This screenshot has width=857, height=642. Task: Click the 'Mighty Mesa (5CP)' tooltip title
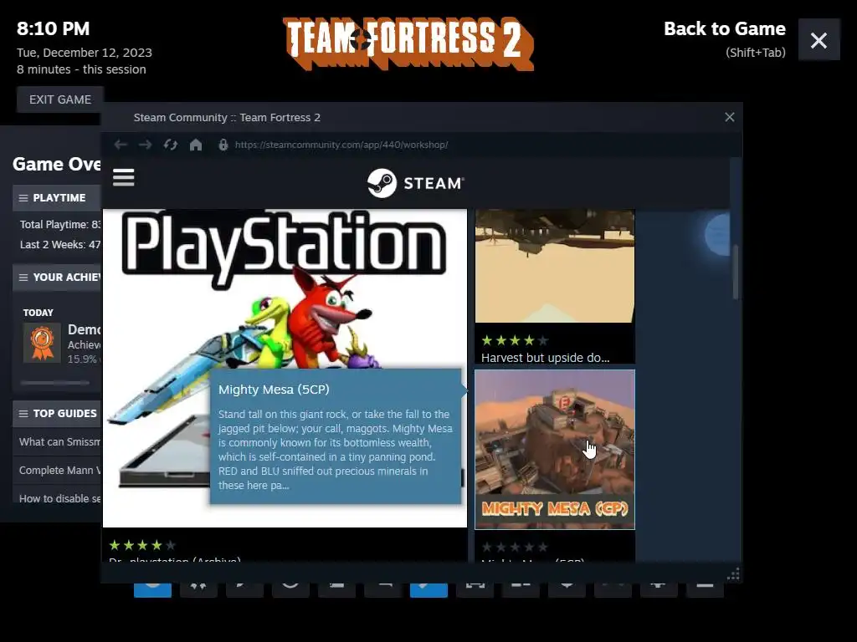pos(274,390)
